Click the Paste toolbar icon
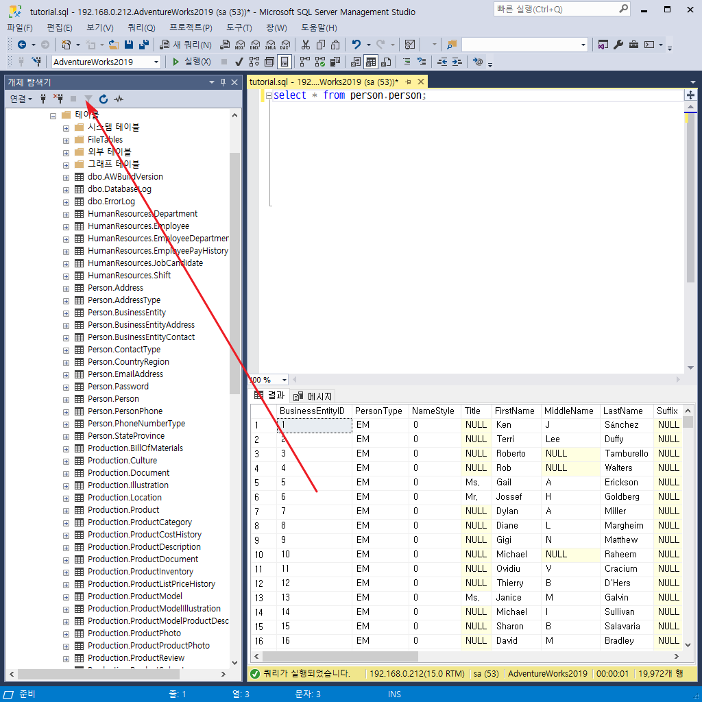The width and height of the screenshot is (702, 702). [335, 45]
